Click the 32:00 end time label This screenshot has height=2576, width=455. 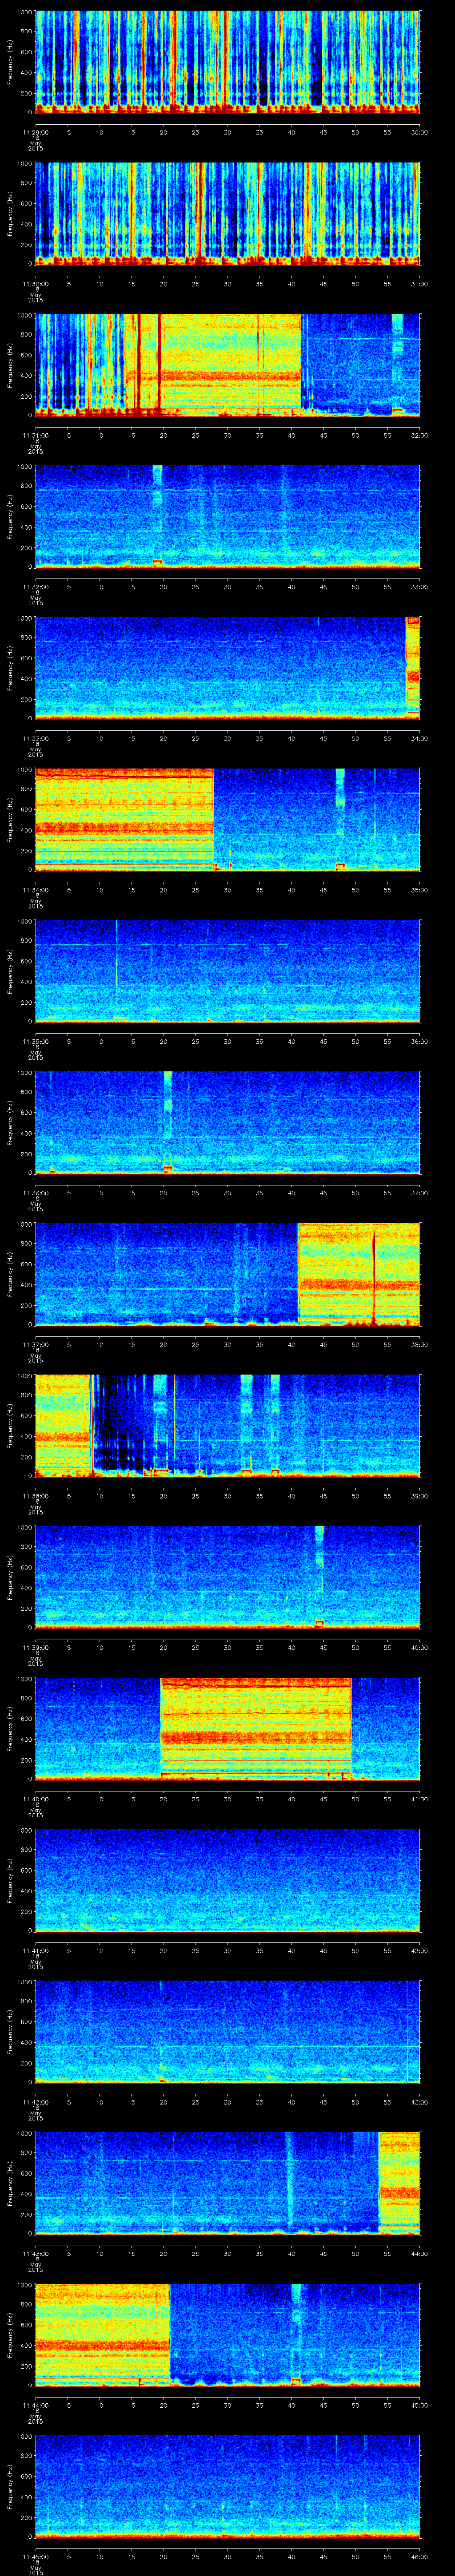pyautogui.click(x=420, y=435)
